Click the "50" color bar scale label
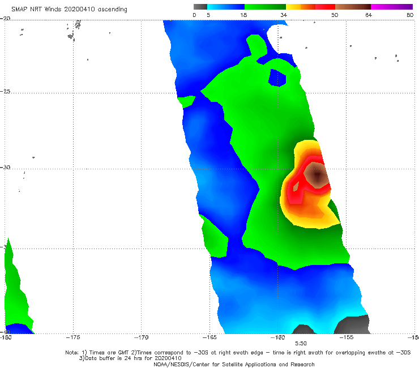Viewport: 419px width, 368px height. click(x=335, y=15)
